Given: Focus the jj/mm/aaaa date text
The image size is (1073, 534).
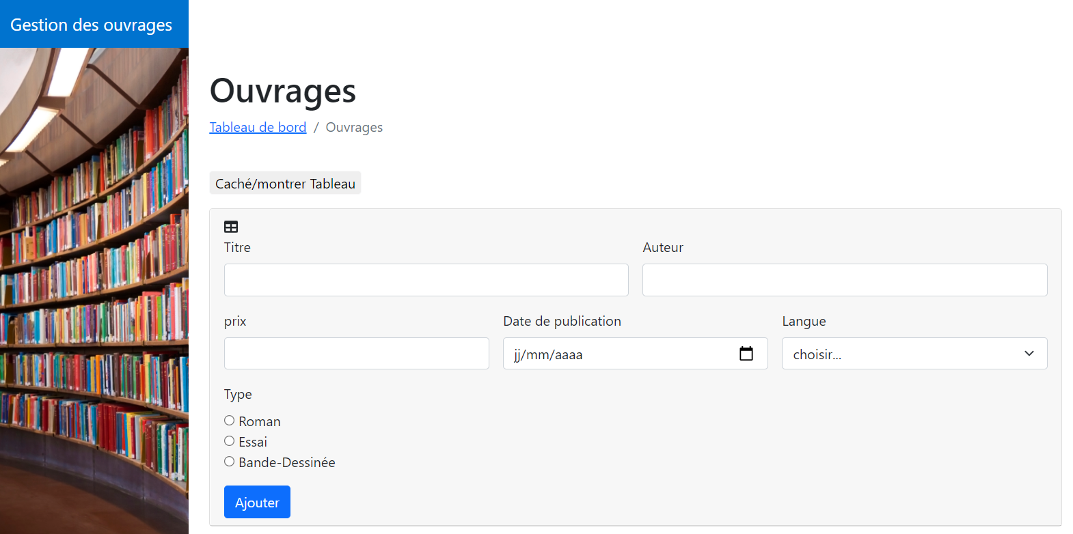Looking at the screenshot, I should [548, 354].
